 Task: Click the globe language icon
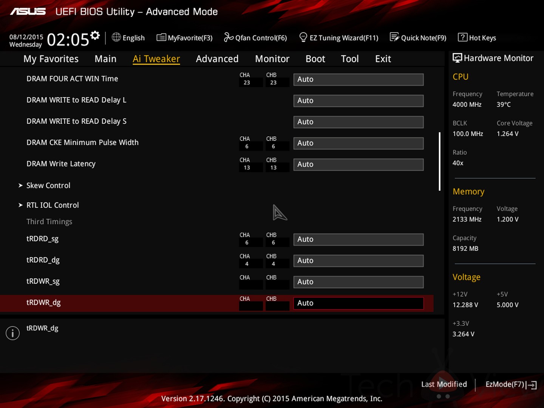(116, 37)
